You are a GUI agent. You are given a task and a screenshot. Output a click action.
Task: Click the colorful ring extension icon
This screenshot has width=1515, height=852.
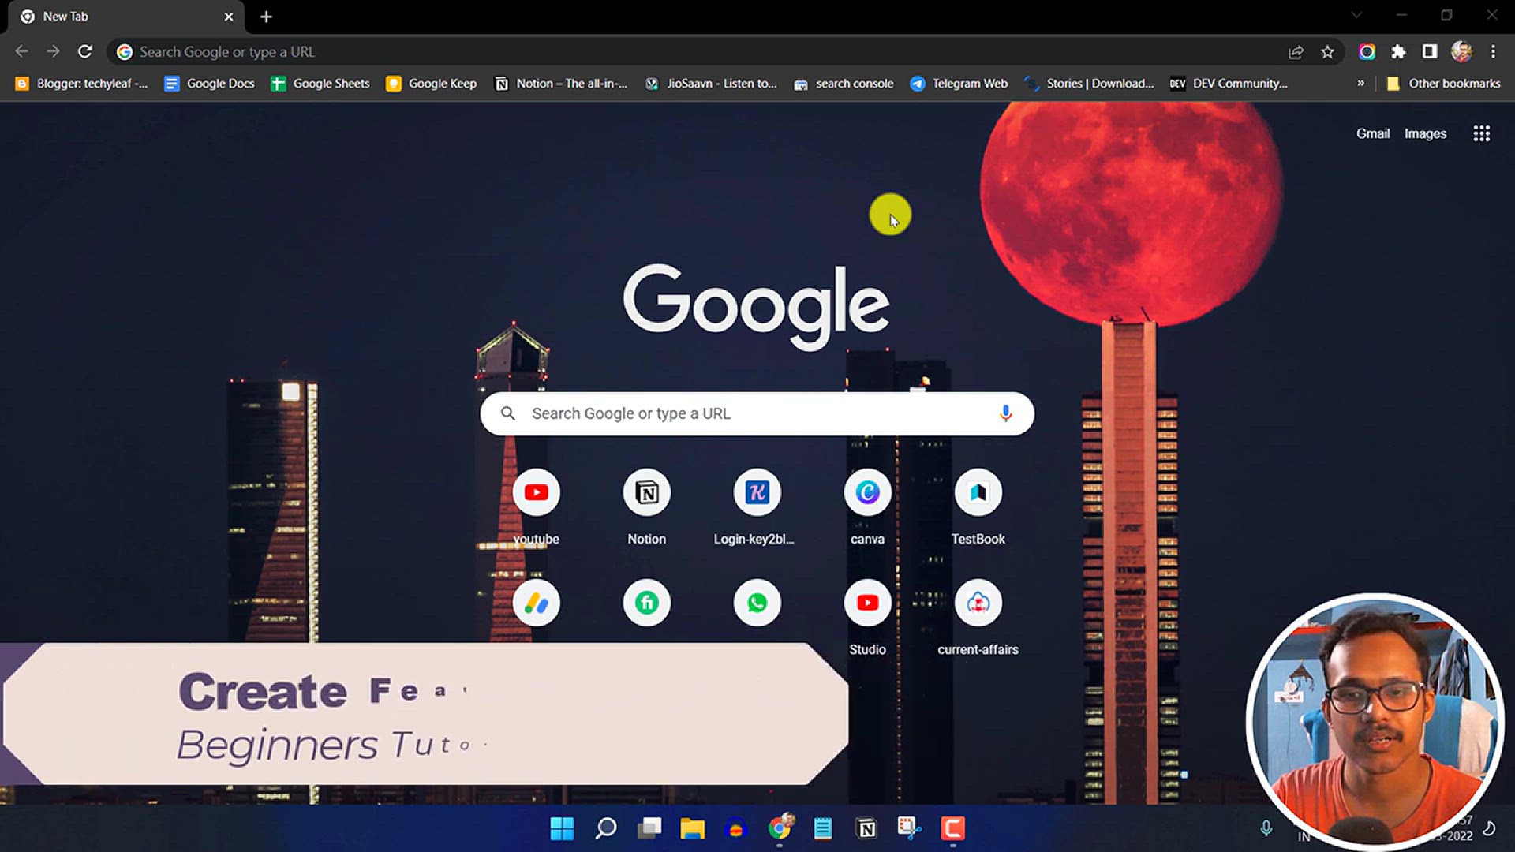(1367, 52)
